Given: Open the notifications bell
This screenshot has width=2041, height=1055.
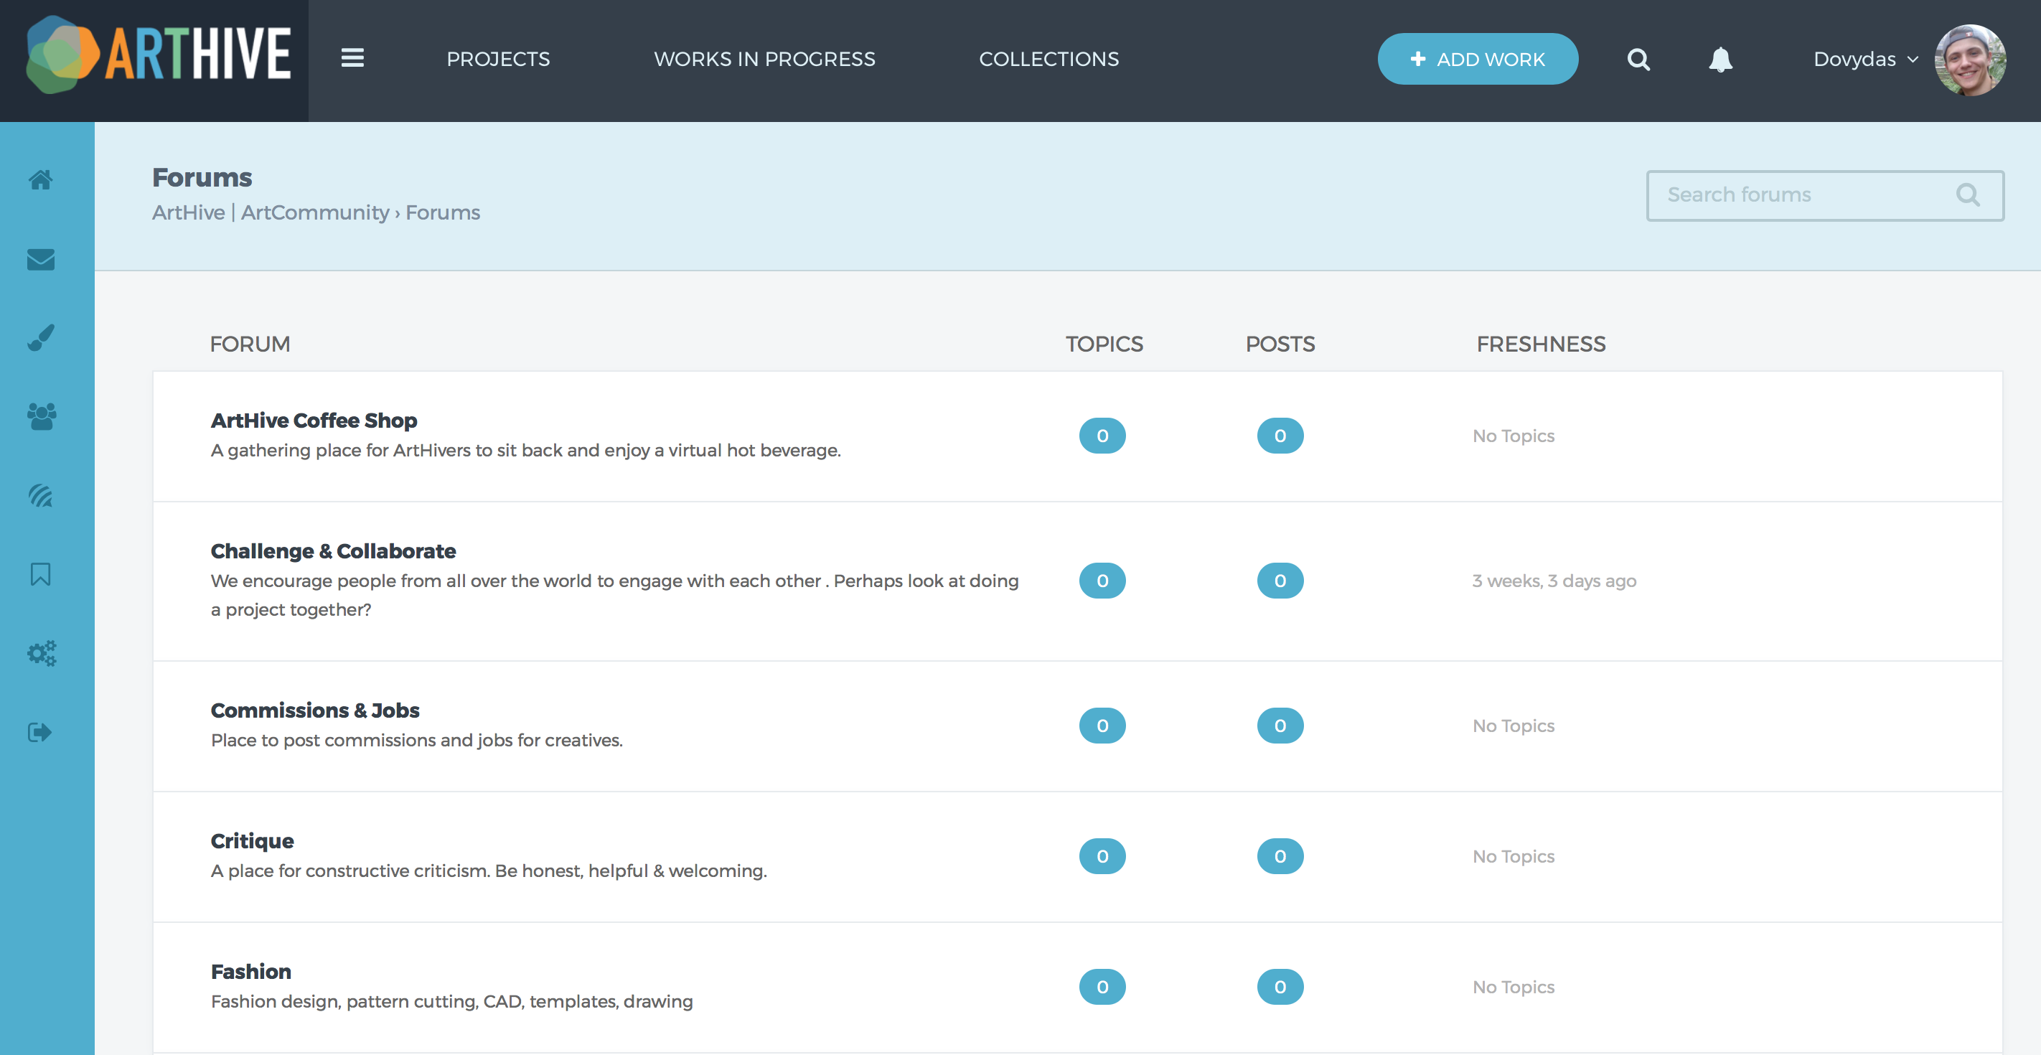Looking at the screenshot, I should click(x=1720, y=60).
